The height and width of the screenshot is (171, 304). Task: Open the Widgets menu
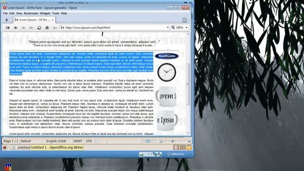pos(45,13)
